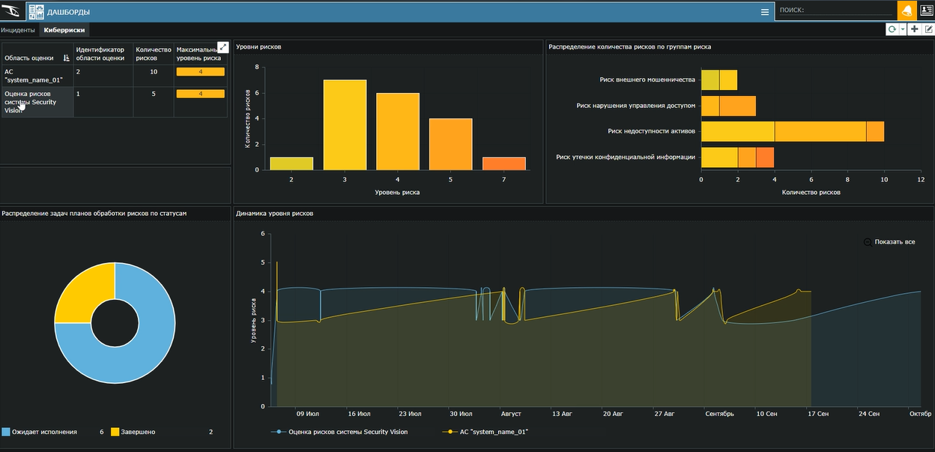Screen dimensions: 935x452
Task: Open the notifications bell
Action: click(x=907, y=11)
